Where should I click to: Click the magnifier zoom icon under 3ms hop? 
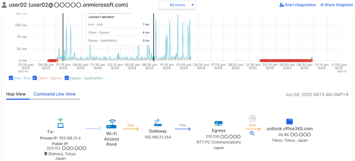click(252, 133)
